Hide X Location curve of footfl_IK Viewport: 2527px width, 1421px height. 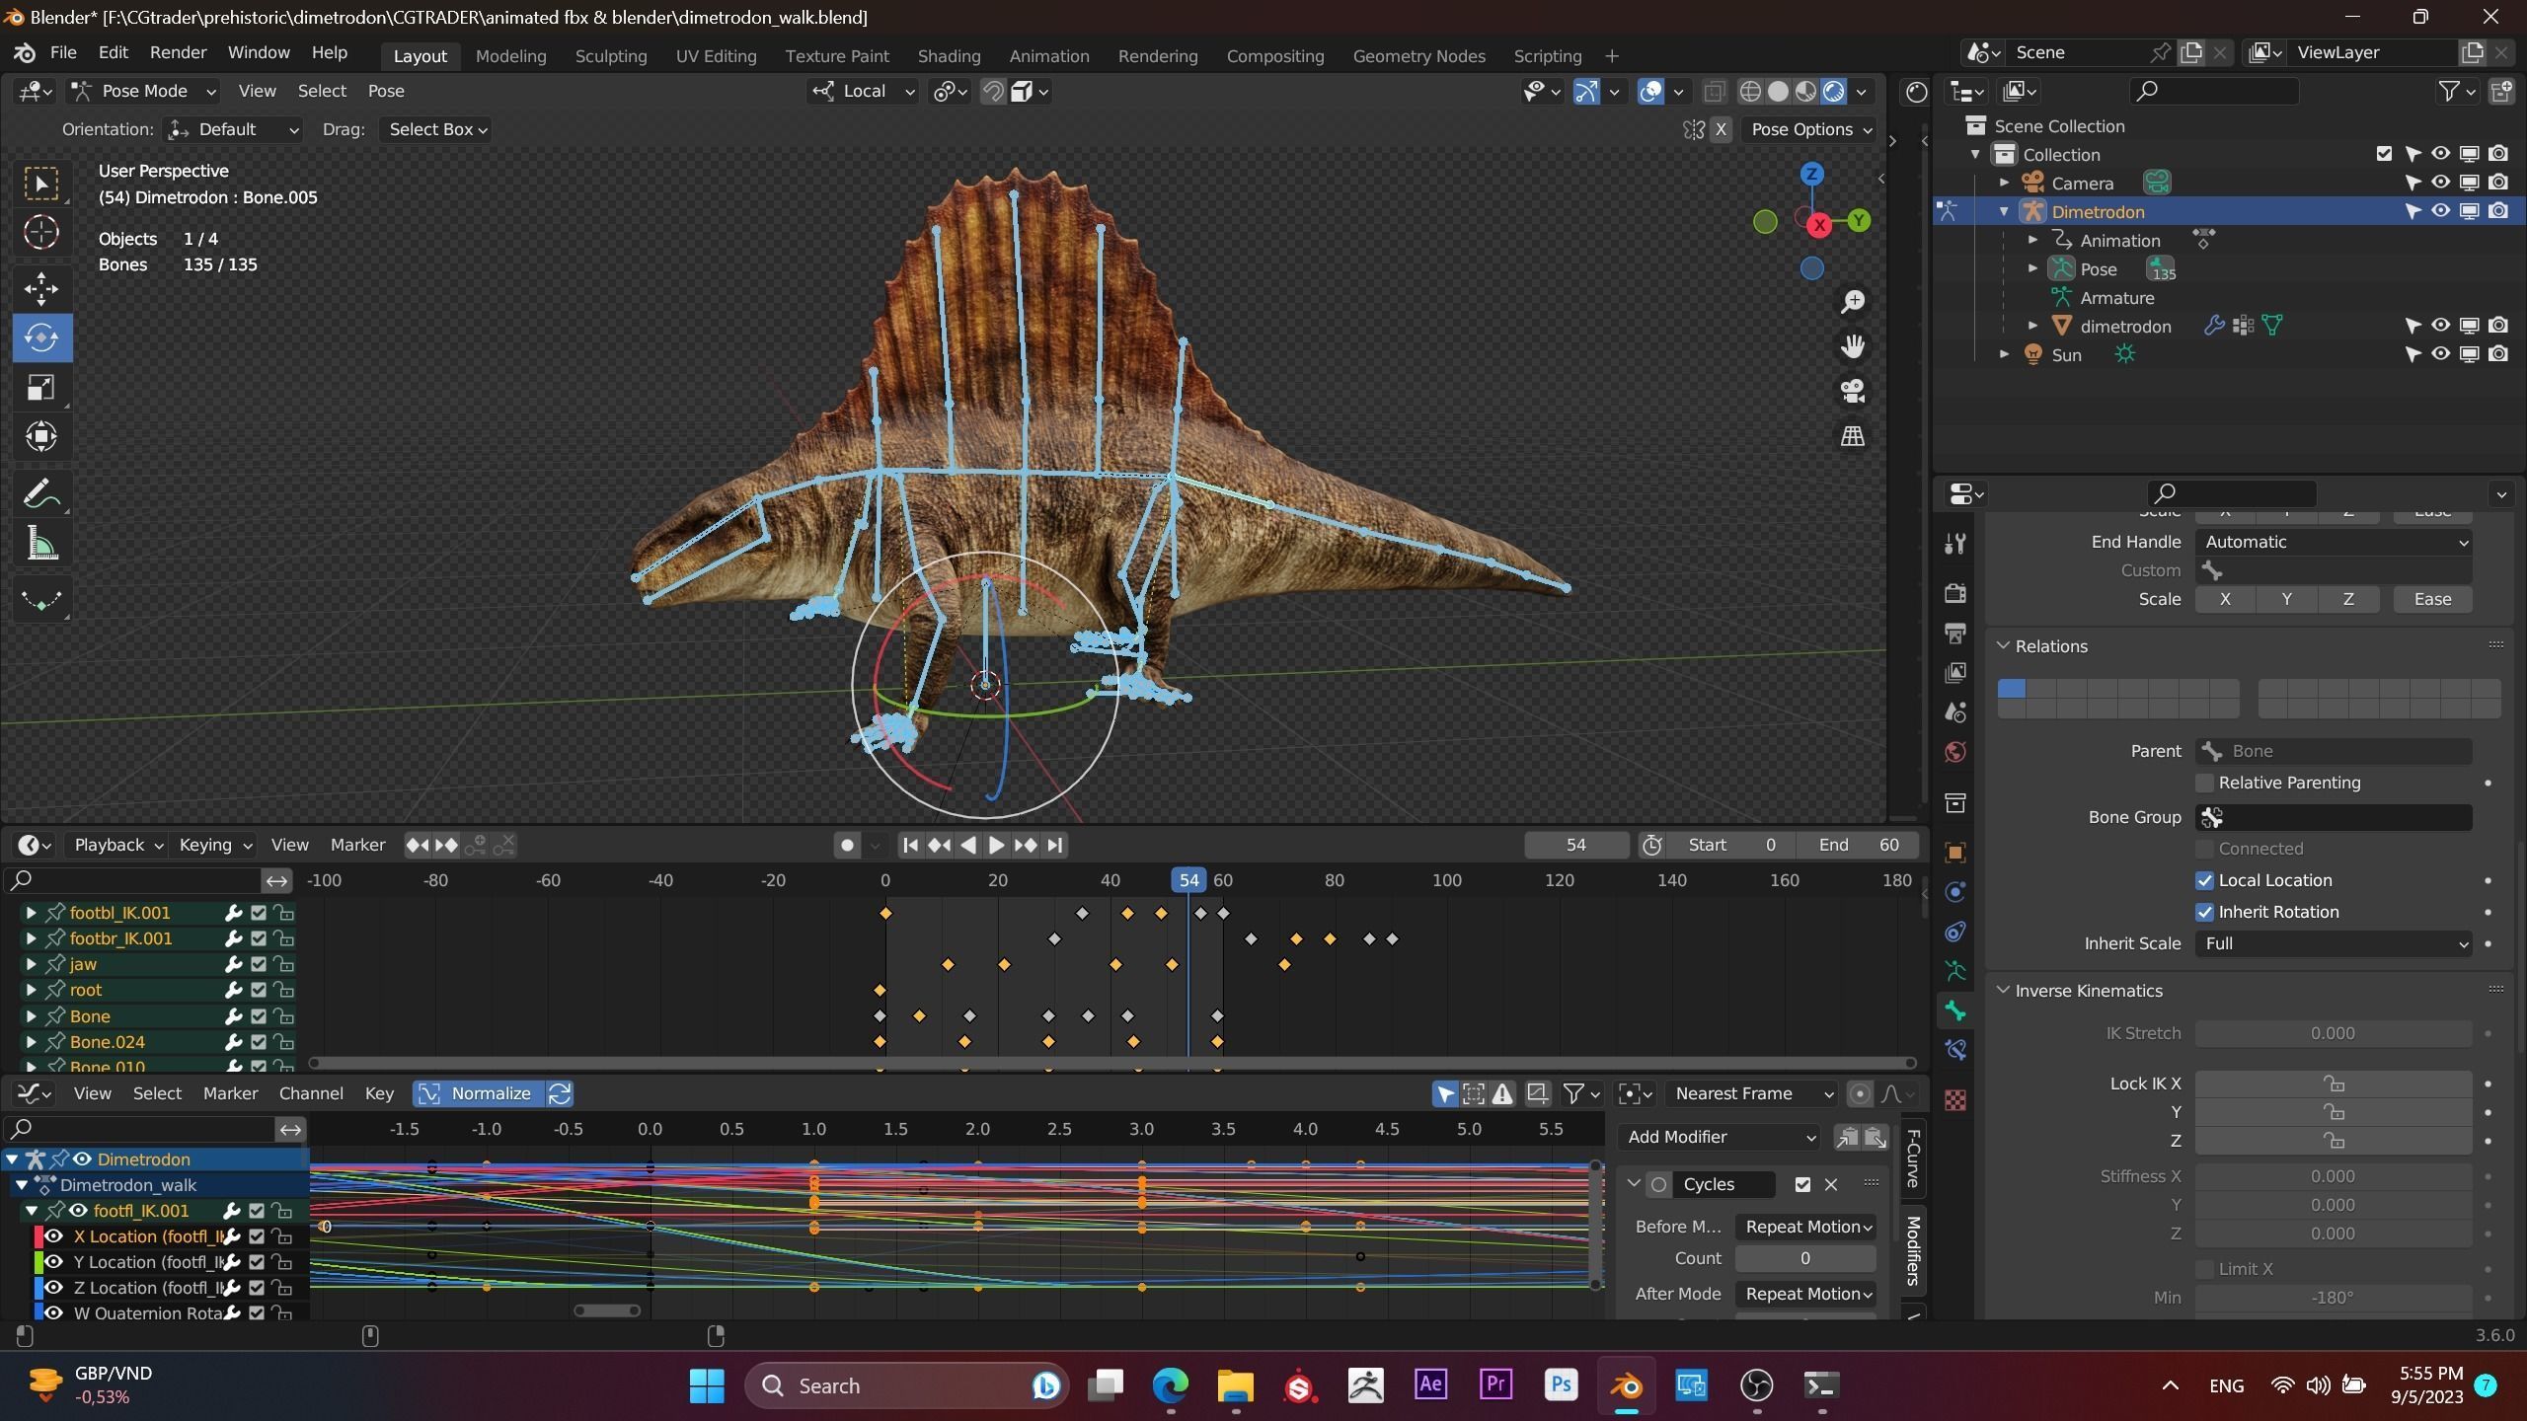coord(54,1236)
